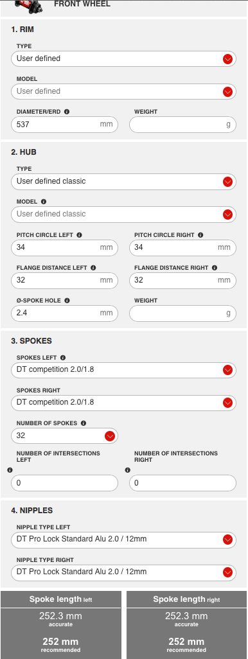
Task: Open the hub Type dropdown, User defined classic
Action: pyautogui.click(x=123, y=182)
